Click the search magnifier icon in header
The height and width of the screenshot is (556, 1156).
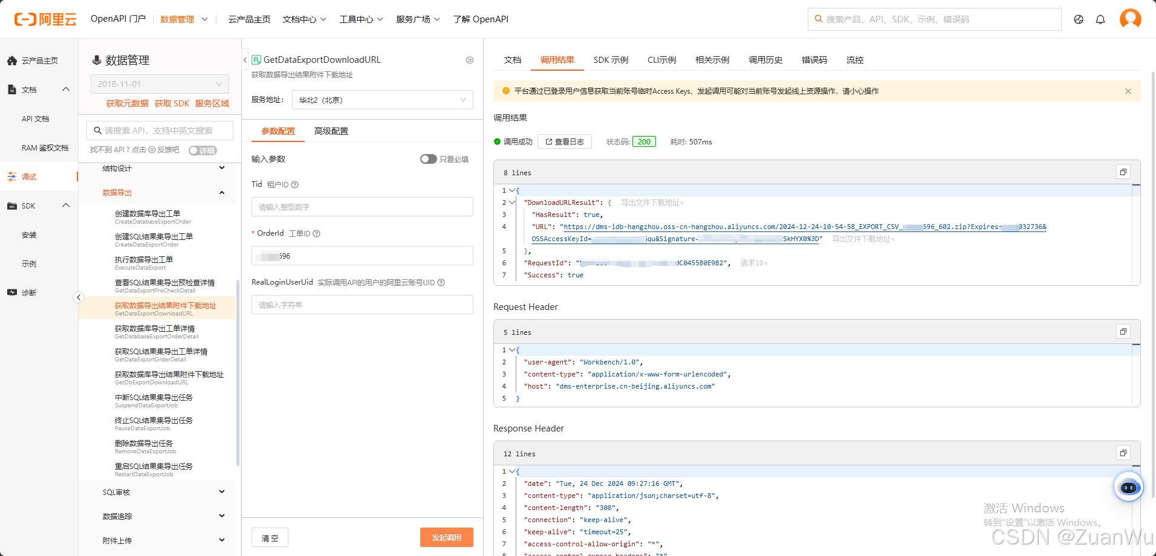point(818,19)
